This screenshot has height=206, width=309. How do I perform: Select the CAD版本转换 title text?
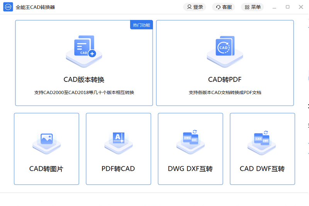[x=84, y=80]
